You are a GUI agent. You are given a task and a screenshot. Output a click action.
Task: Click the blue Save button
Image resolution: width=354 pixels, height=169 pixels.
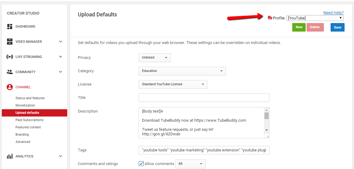point(338,27)
